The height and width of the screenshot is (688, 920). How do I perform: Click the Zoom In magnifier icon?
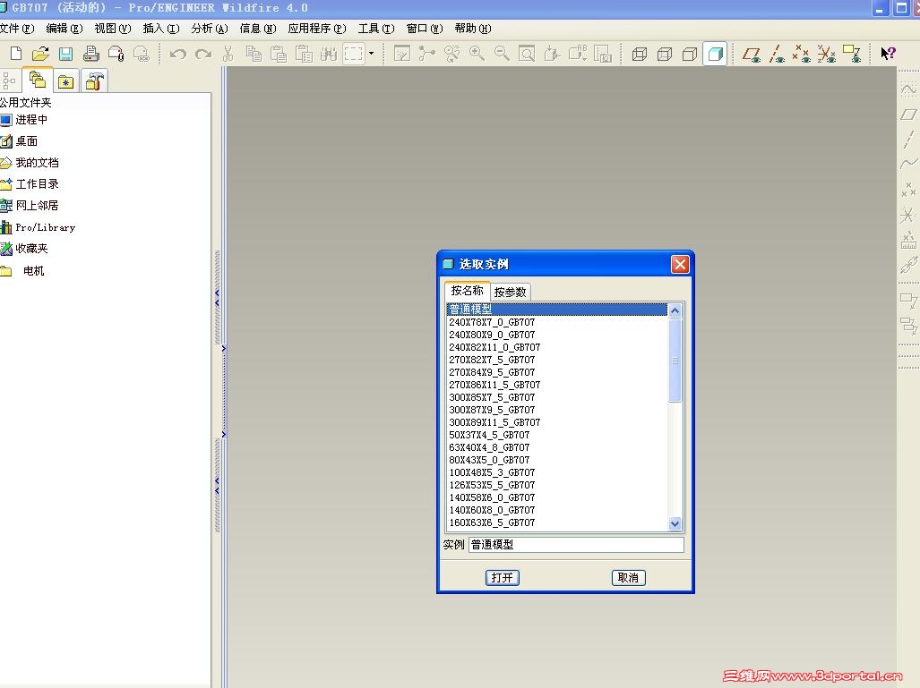[477, 54]
